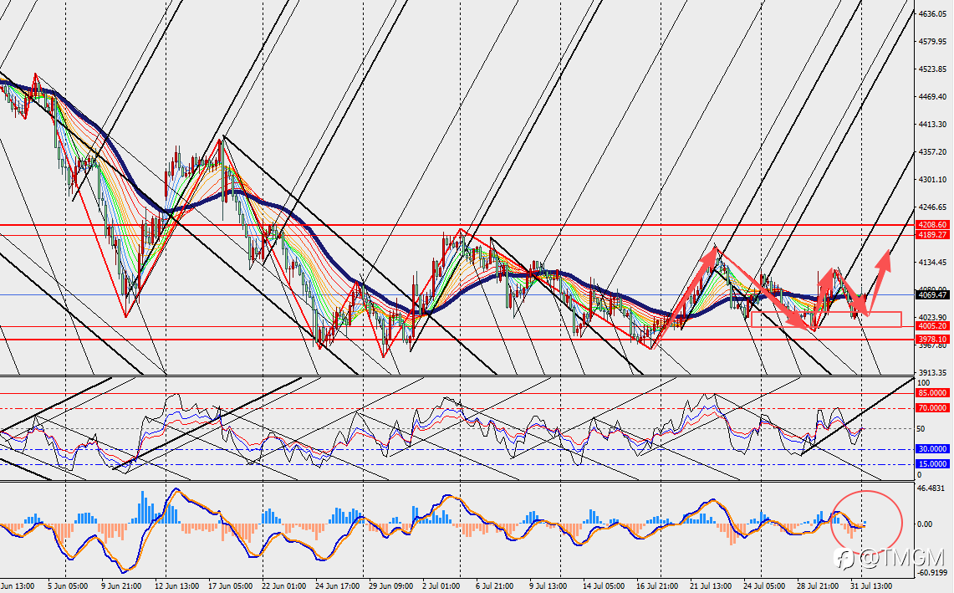Click the 28 Jul 21:00 time label
954x593 pixels.
819,586
